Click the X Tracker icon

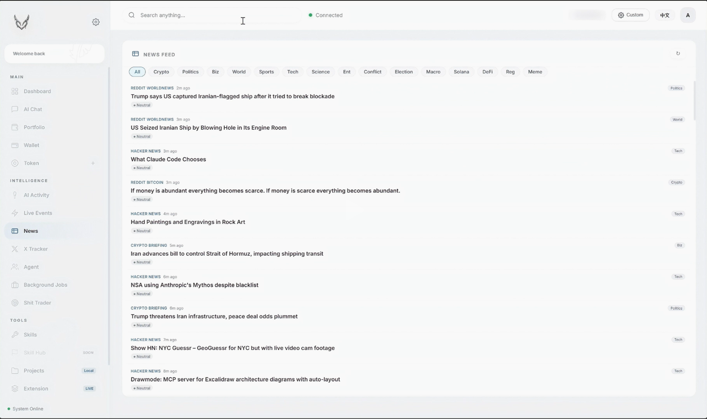coord(15,249)
